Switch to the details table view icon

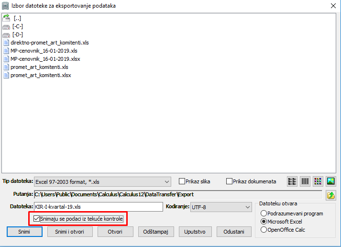coord(305,181)
